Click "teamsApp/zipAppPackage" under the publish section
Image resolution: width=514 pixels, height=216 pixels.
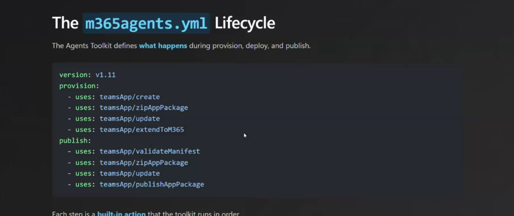coord(144,162)
